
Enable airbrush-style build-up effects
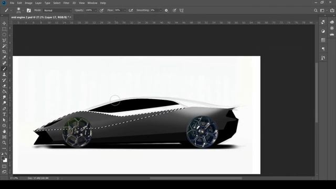point(131,10)
